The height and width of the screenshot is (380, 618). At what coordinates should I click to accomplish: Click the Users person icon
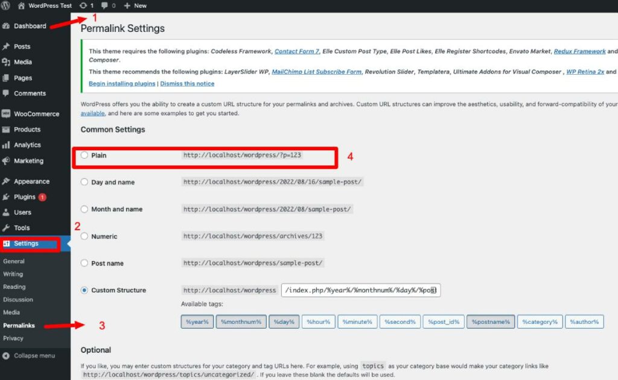point(6,212)
